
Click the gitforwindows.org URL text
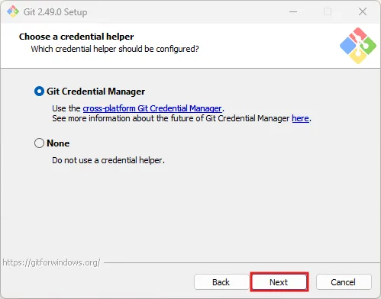(x=51, y=262)
